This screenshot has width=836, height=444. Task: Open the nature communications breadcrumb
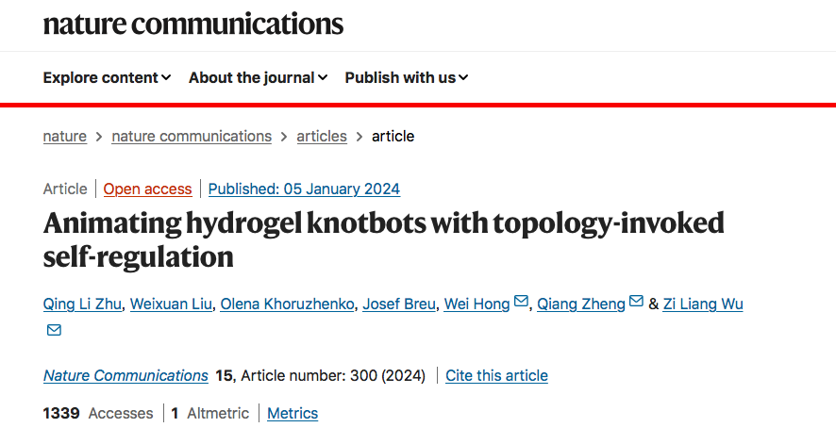click(192, 137)
